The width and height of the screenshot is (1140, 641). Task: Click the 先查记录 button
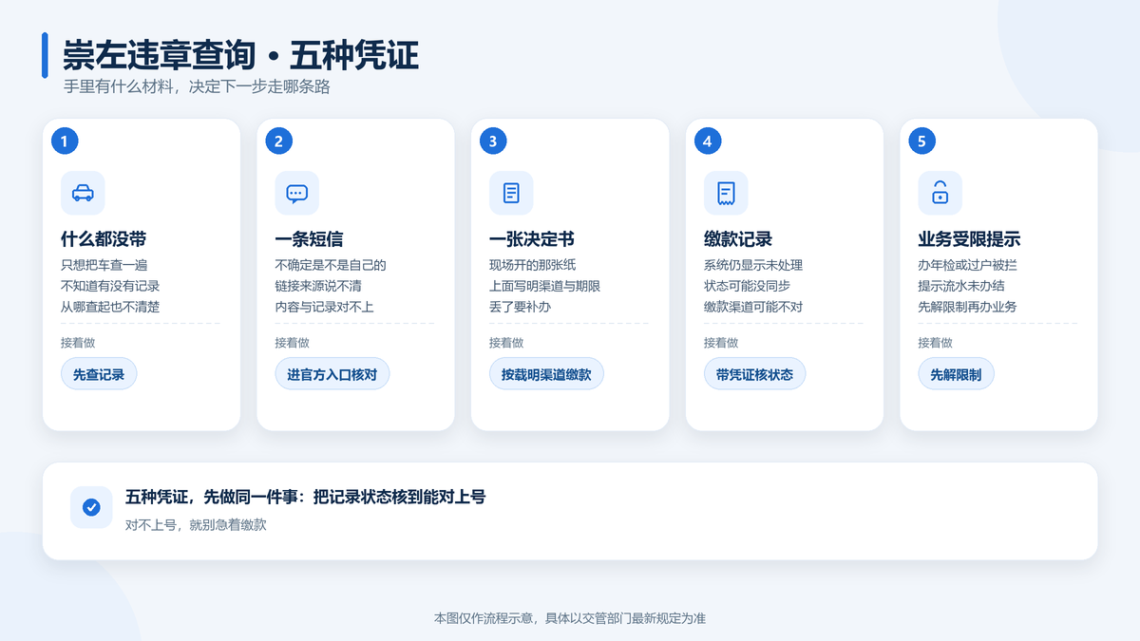[99, 374]
